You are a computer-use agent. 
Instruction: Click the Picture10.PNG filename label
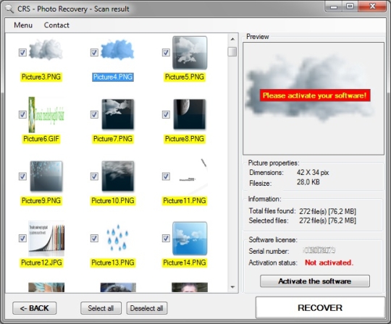point(113,201)
